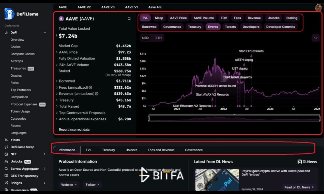The image size is (324, 194).
Task: Toggle the FDV chart metric
Action: click(224, 18)
